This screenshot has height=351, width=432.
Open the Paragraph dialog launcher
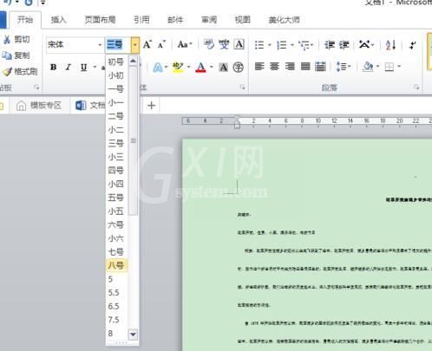pyautogui.click(x=416, y=87)
